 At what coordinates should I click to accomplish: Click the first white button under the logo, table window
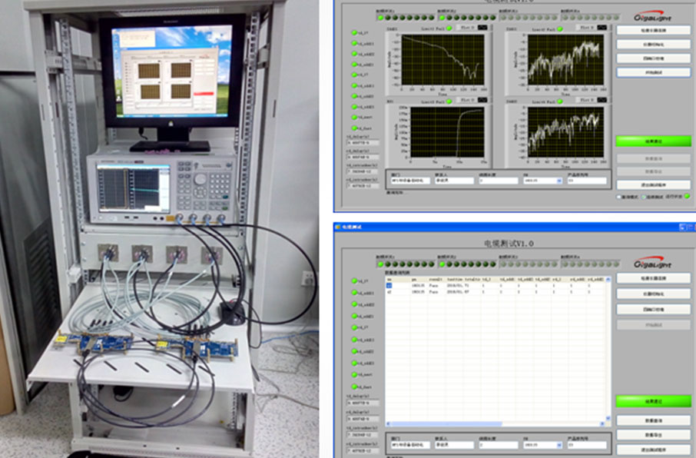pyautogui.click(x=654, y=278)
